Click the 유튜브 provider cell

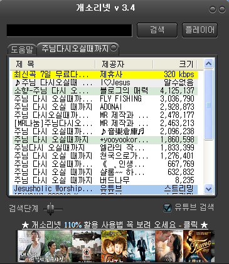pyautogui.click(x=111, y=189)
